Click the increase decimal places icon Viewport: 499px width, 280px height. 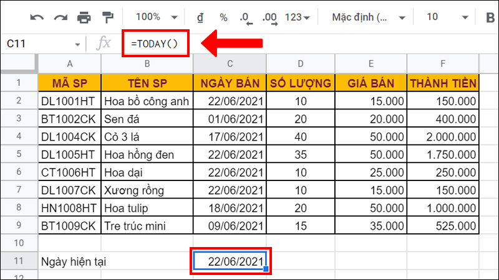pos(269,17)
